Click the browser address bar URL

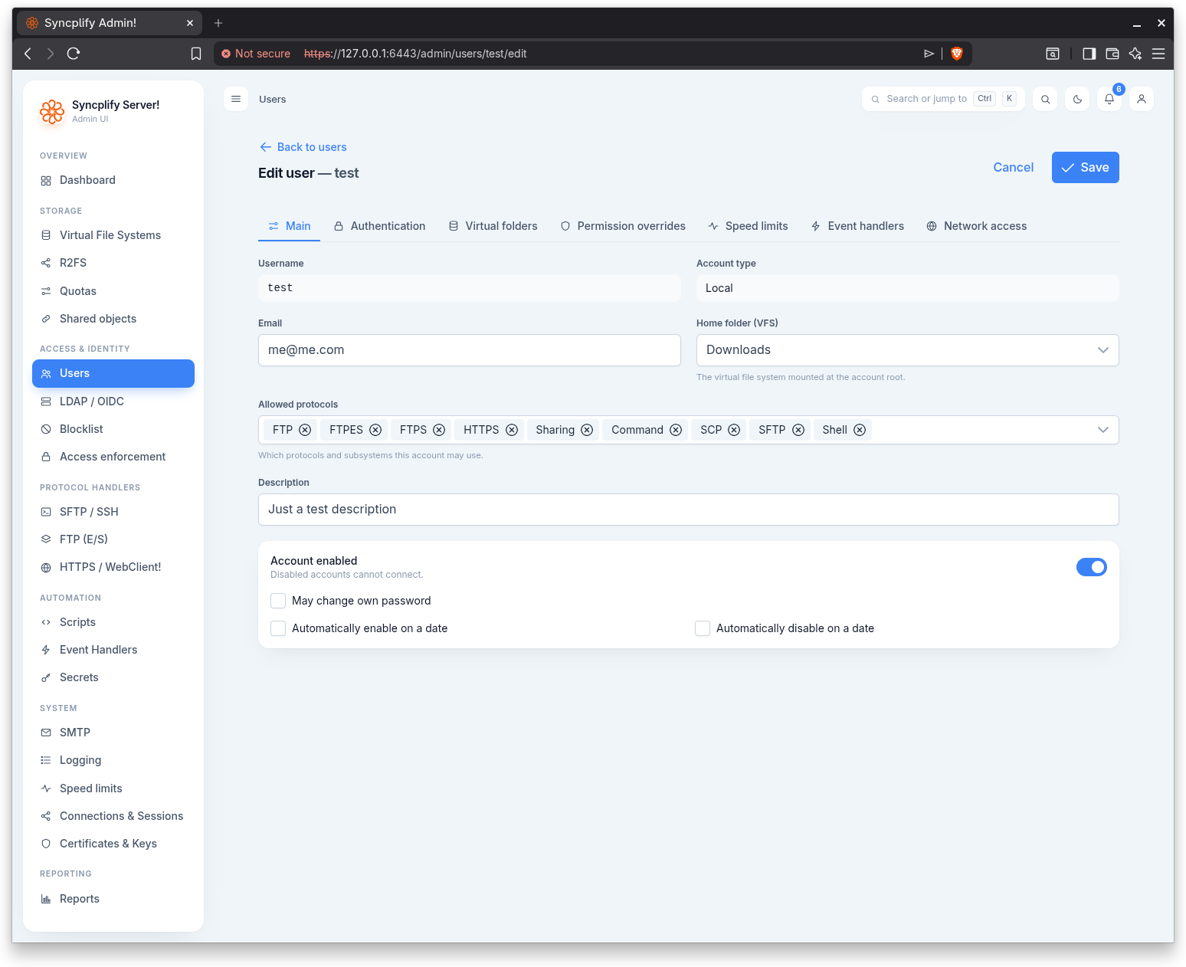415,54
